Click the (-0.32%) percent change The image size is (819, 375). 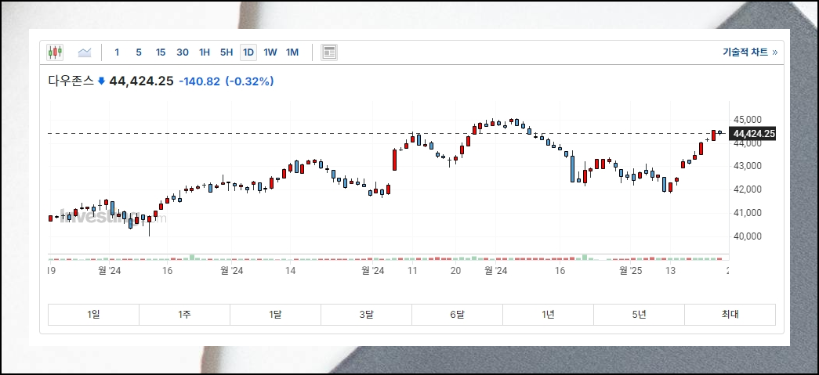click(x=250, y=81)
